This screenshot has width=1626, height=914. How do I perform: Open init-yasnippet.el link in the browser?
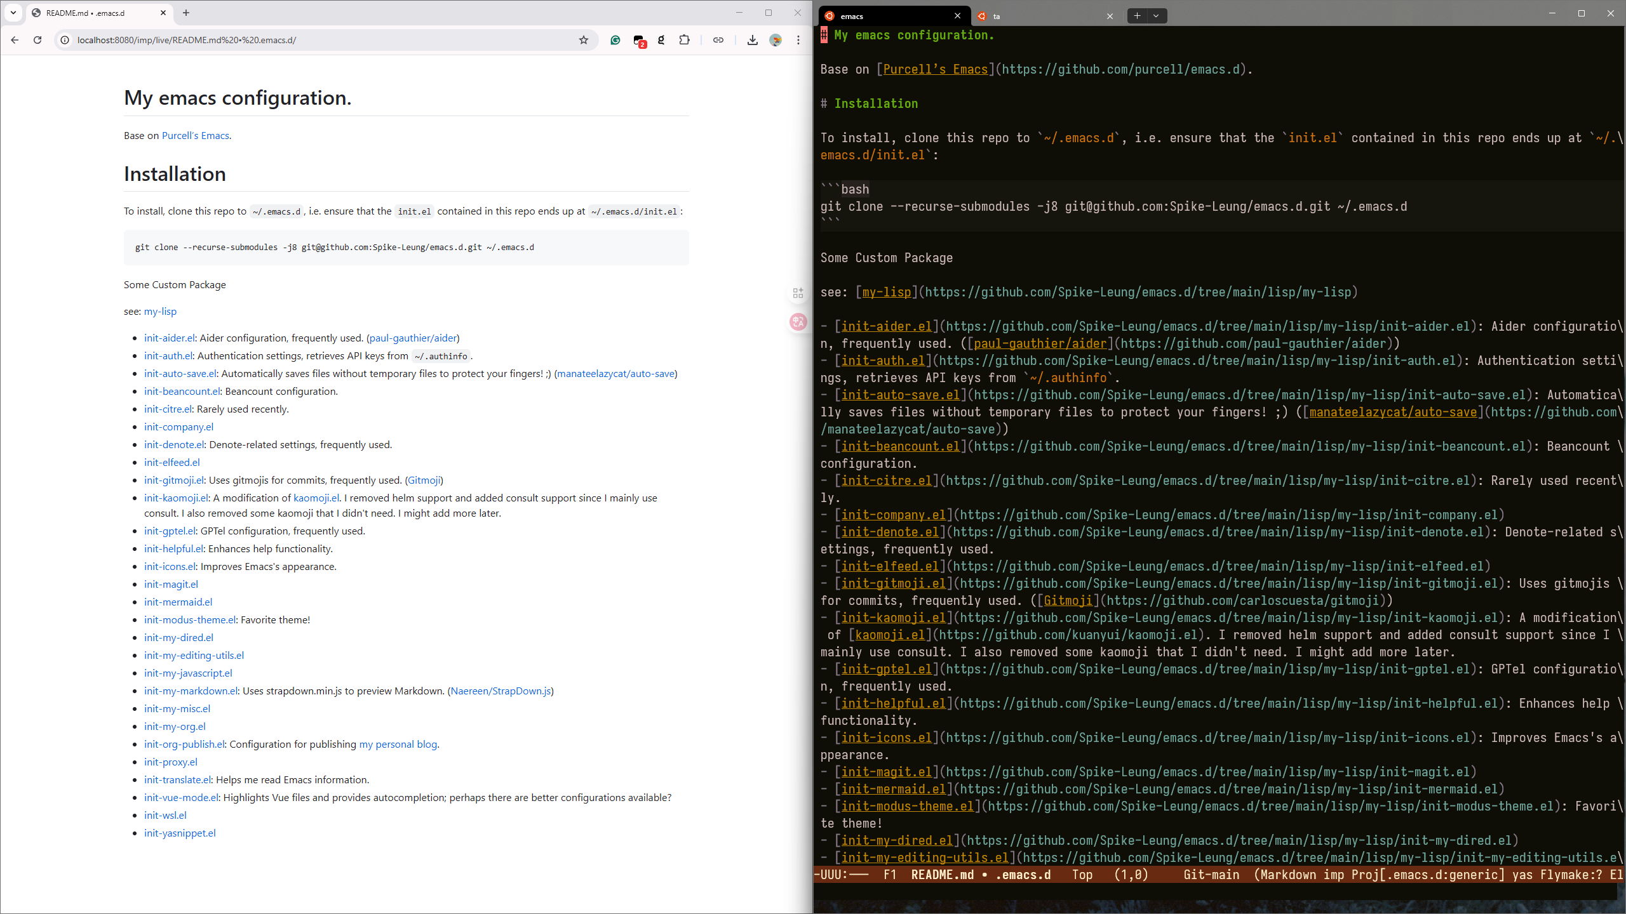[180, 833]
